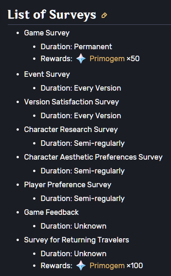Select the Game Feedback list entry

pos(51,212)
